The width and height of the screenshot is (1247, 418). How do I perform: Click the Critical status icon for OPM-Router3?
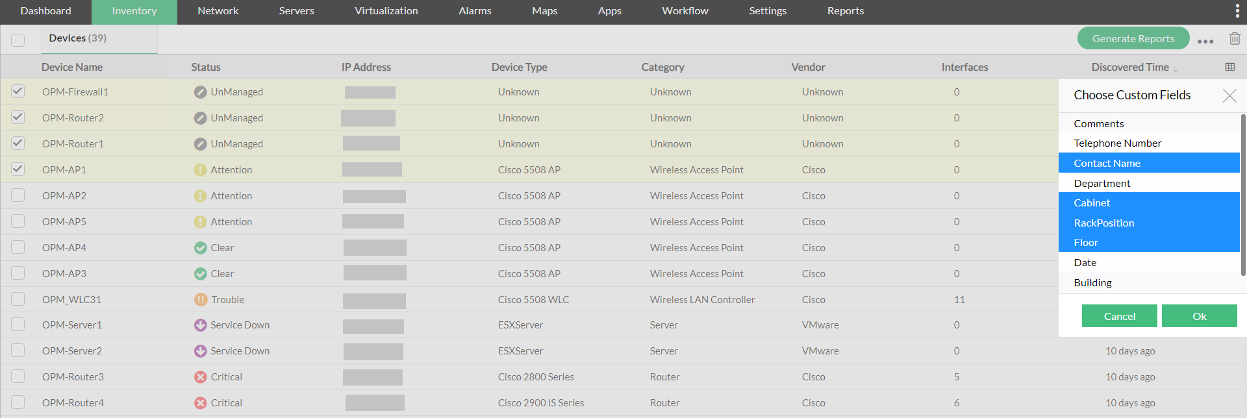(201, 377)
